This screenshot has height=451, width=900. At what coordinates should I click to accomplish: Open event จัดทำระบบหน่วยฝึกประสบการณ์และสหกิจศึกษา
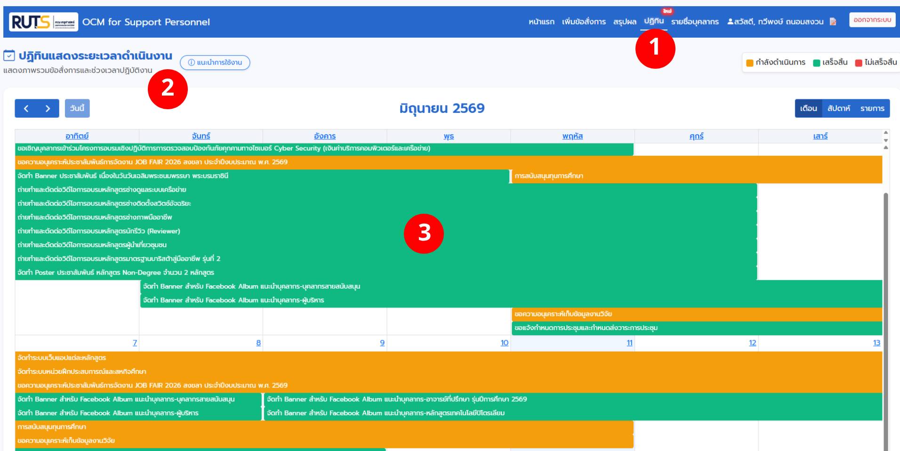pos(449,371)
